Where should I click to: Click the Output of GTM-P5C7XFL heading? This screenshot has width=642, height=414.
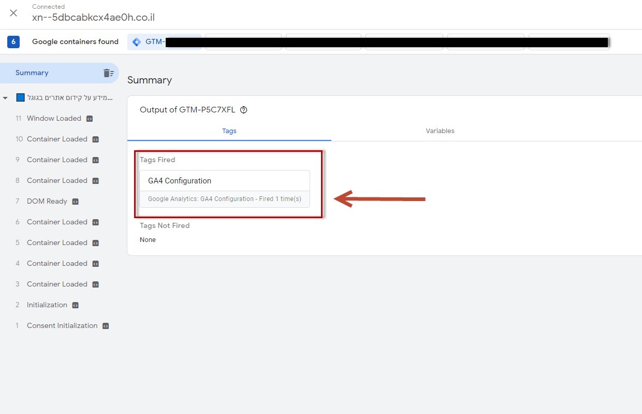point(187,110)
